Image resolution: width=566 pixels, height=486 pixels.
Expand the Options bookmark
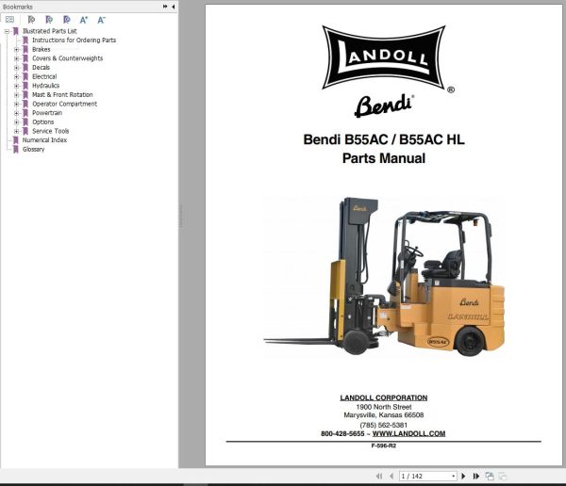[16, 122]
